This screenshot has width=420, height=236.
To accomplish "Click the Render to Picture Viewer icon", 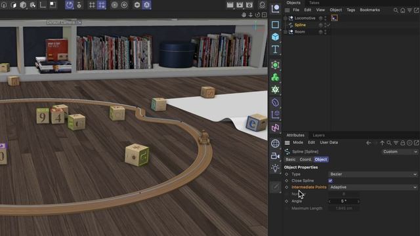I will coord(240,5).
